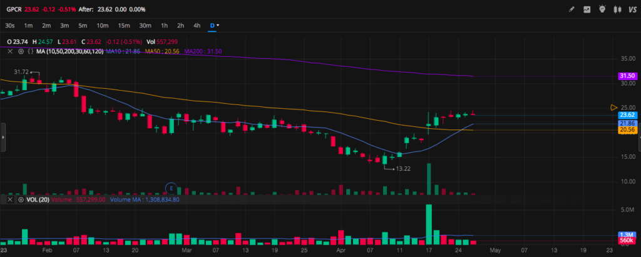Click the MA (10,50,200,30,60,120) label
This screenshot has height=257, width=641.
point(69,51)
